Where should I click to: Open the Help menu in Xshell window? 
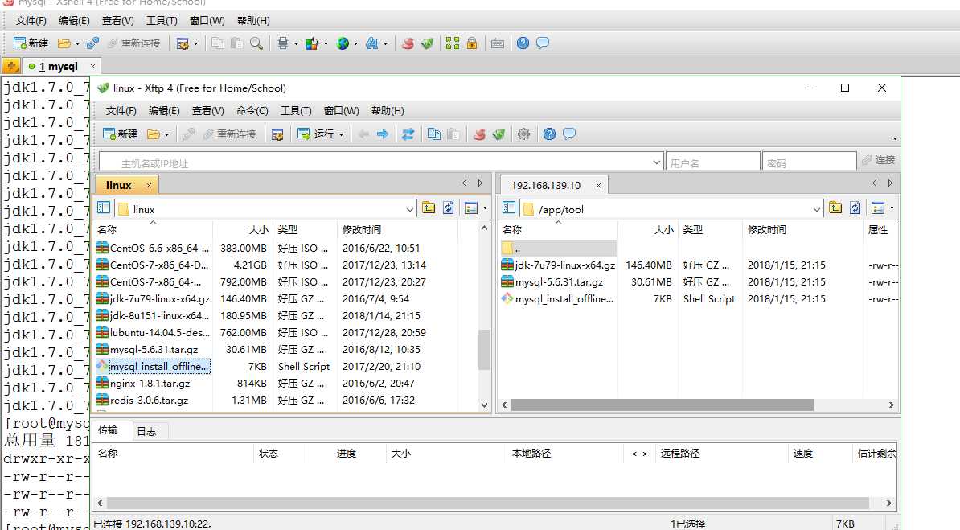point(252,21)
